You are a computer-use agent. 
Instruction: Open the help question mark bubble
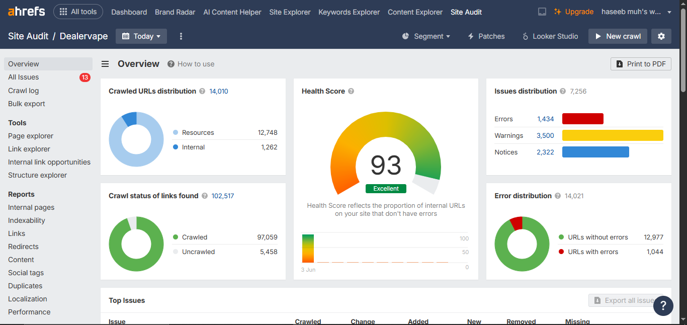click(663, 305)
